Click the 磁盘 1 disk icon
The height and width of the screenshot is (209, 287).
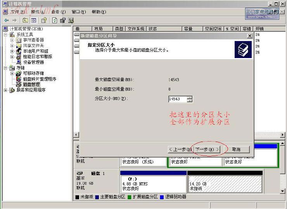click(80, 173)
